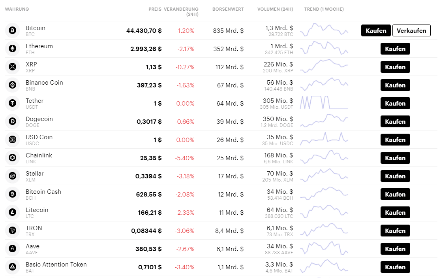Open the Bitcoin Cash name link
This screenshot has height=278, width=439.
point(43,192)
